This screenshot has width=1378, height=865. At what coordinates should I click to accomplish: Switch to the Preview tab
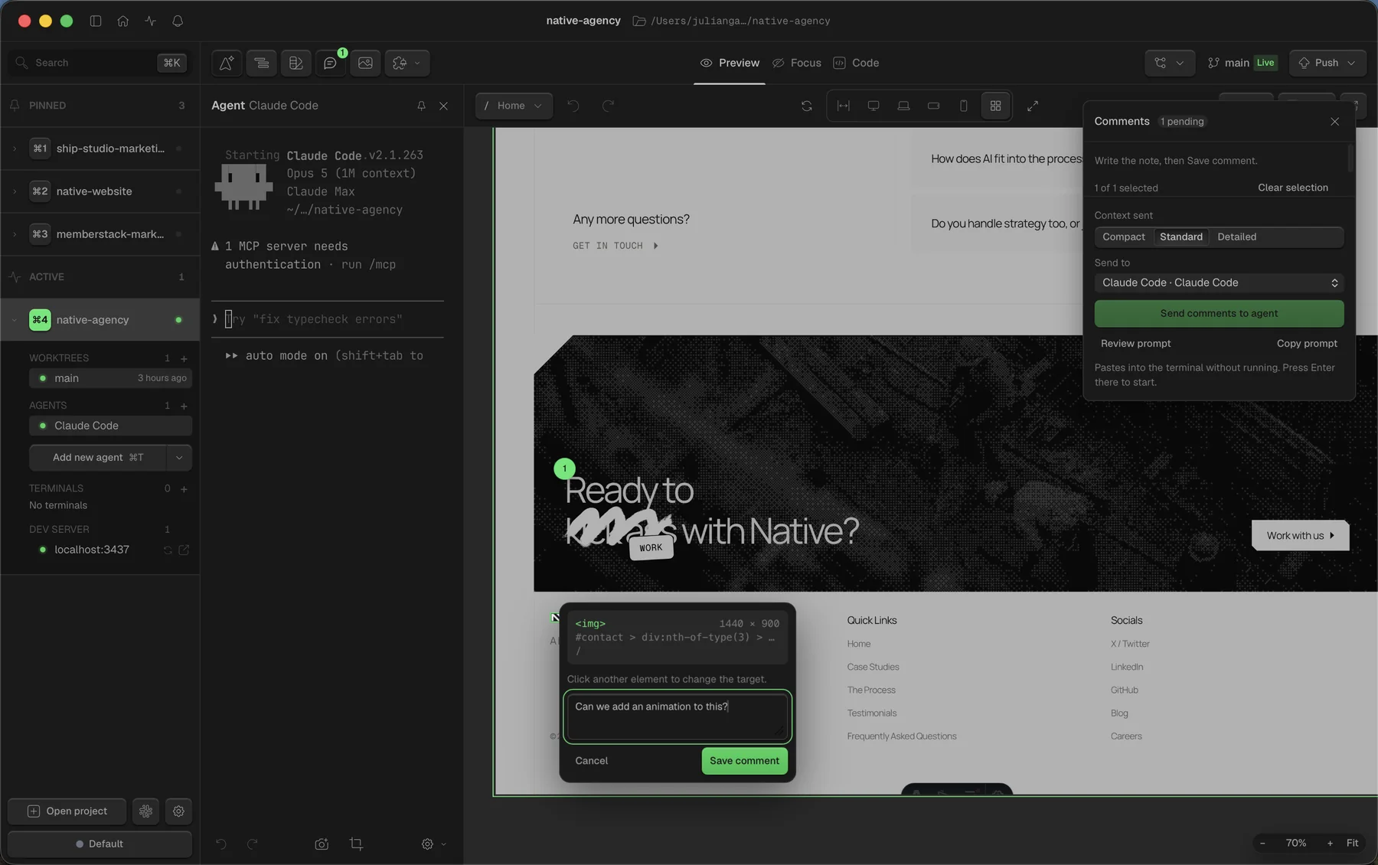[730, 63]
